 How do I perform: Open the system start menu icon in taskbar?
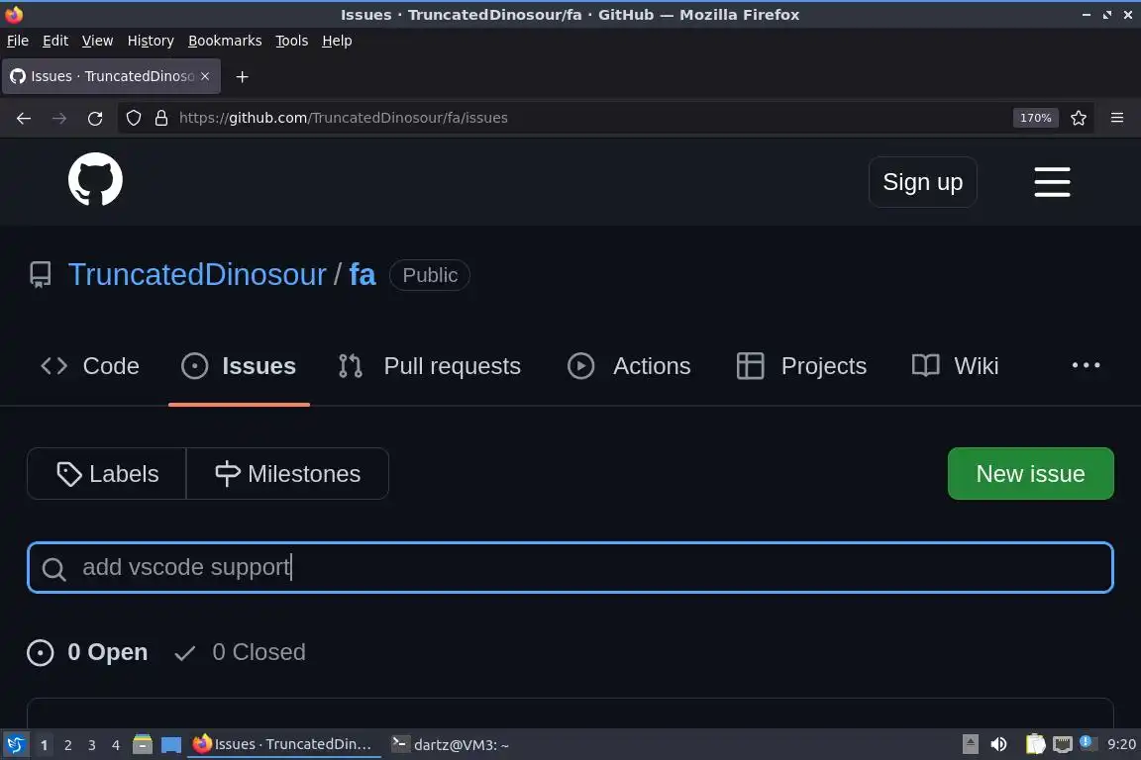[x=15, y=744]
